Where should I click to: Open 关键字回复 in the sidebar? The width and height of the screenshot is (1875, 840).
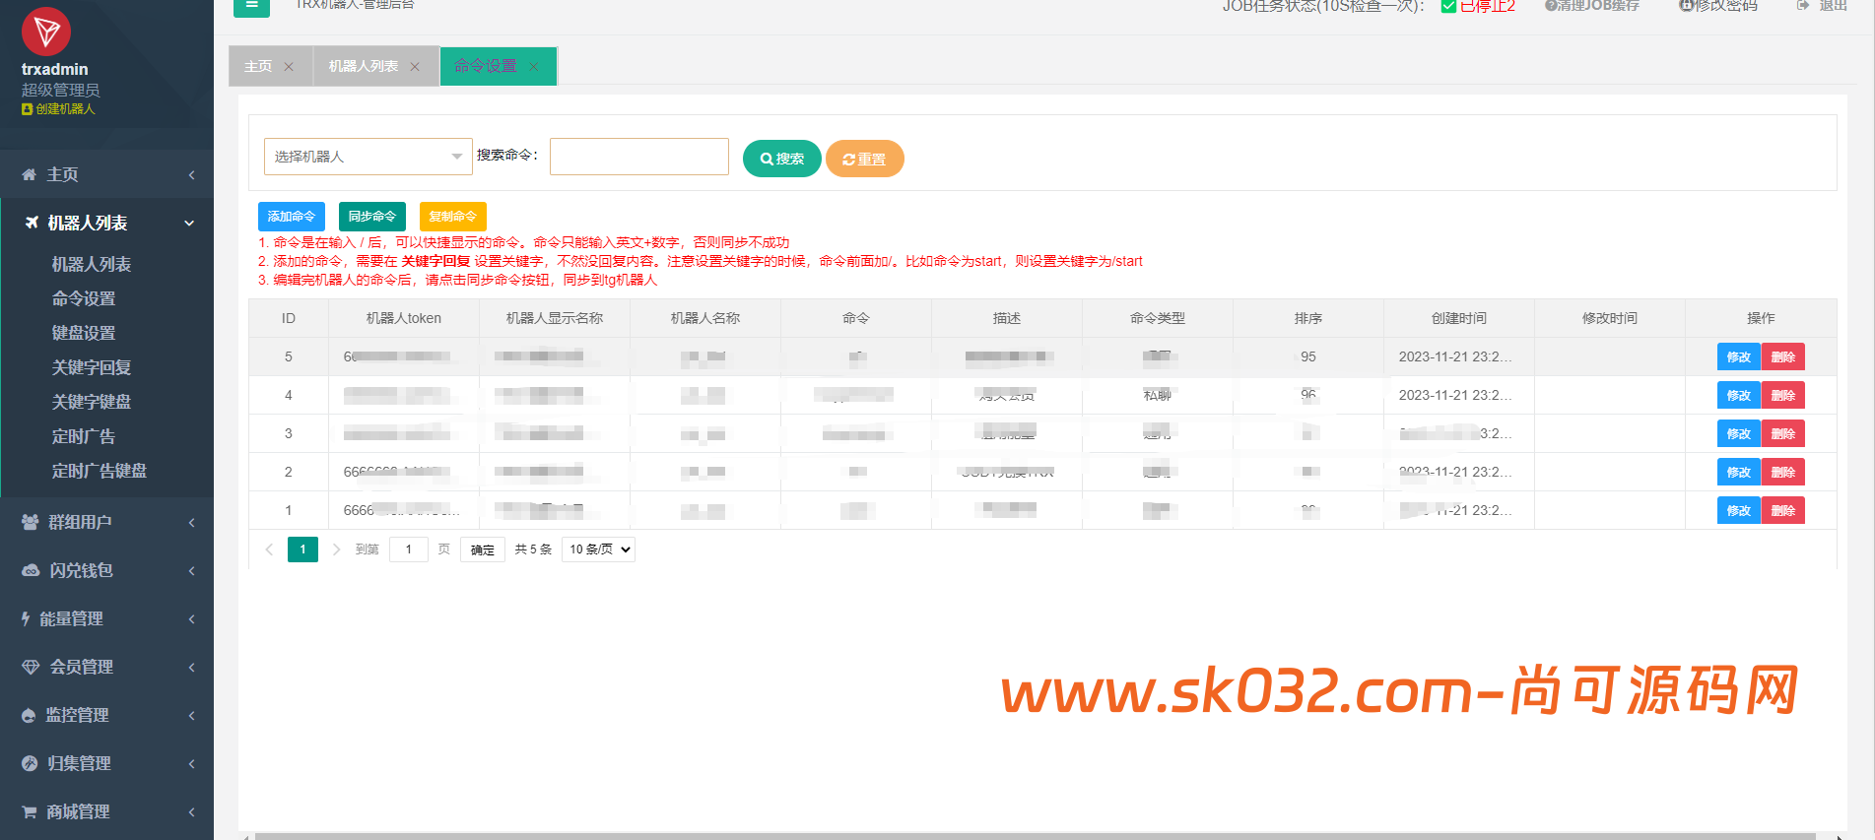pyautogui.click(x=92, y=367)
